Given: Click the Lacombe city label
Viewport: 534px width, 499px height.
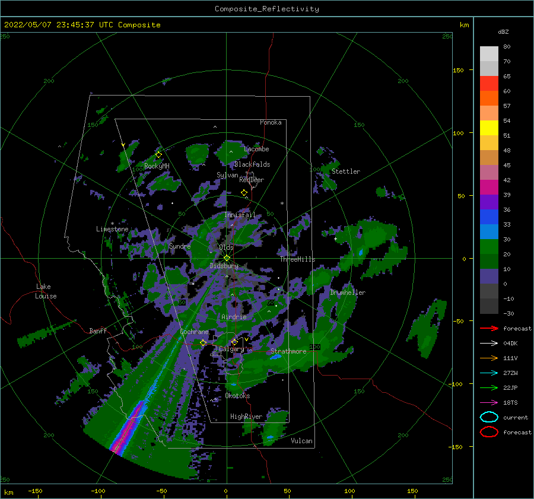Looking at the screenshot, I should point(256,149).
